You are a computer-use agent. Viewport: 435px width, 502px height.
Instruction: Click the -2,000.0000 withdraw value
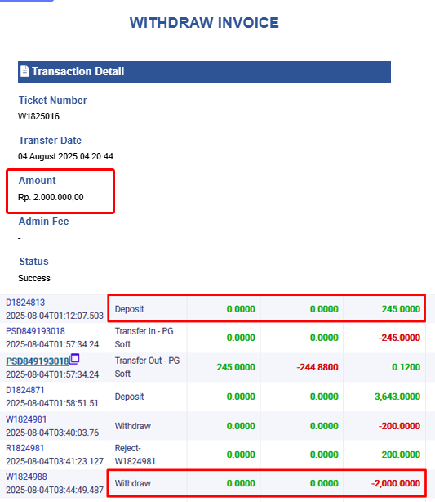pos(396,483)
